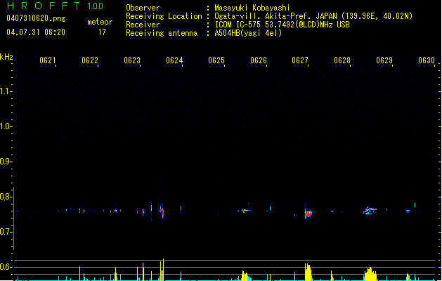
Task: Select the file name 0407310620.png
Action: click(x=36, y=18)
